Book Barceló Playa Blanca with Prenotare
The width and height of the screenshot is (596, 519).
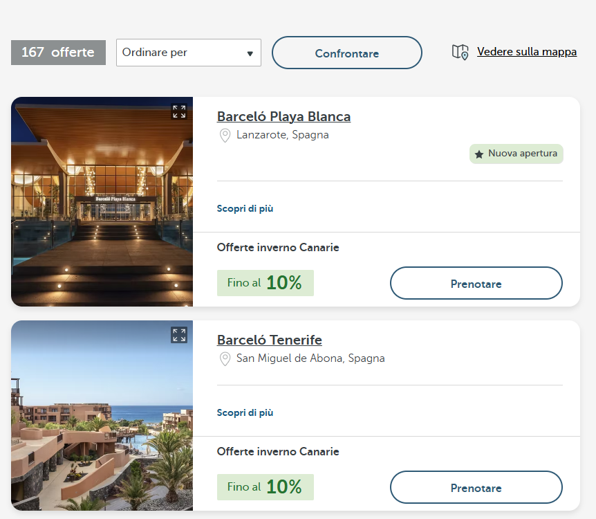[x=476, y=284]
